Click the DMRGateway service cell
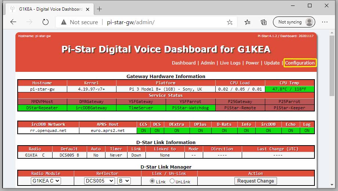The height and width of the screenshot is (191, 338). pos(91,102)
